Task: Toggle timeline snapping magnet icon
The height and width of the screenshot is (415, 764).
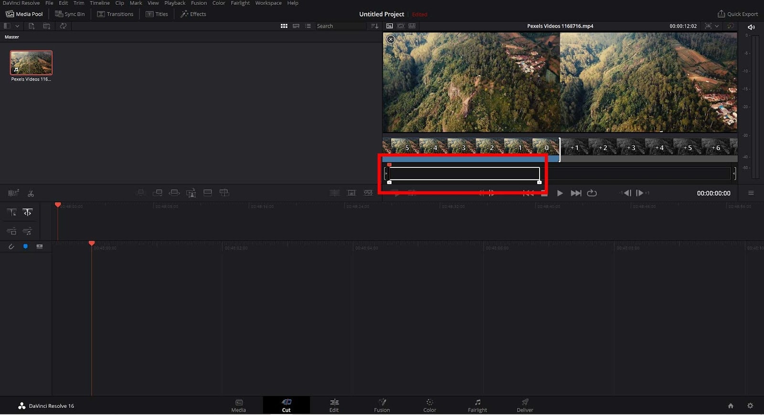Action: coord(11,247)
